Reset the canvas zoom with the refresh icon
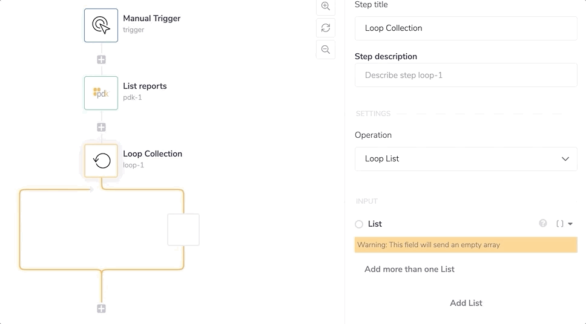586x324 pixels. pyautogui.click(x=326, y=28)
